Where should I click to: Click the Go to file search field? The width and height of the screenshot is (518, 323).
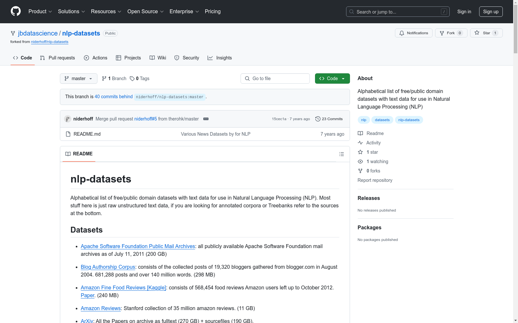tap(275, 78)
